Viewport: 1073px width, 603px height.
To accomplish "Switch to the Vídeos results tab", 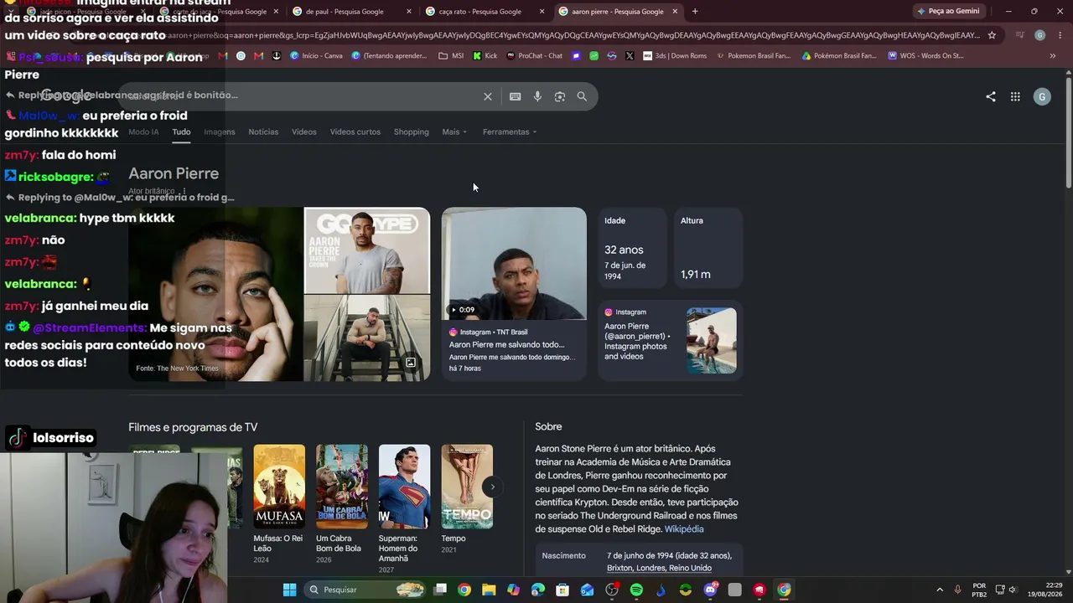I will (304, 131).
